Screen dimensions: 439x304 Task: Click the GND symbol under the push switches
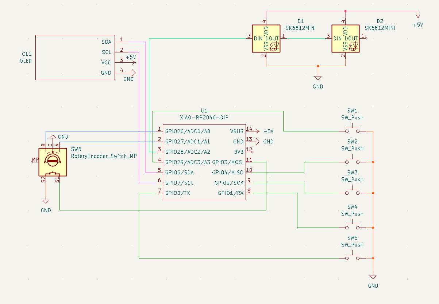pyautogui.click(x=373, y=277)
